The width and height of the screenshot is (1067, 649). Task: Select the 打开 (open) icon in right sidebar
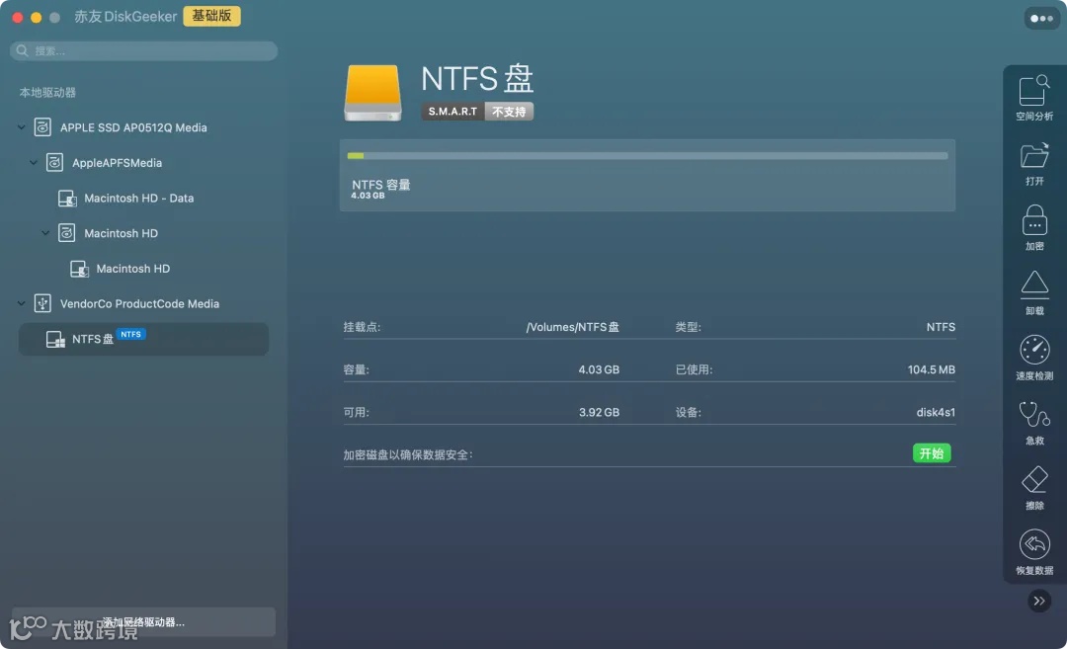click(1033, 161)
